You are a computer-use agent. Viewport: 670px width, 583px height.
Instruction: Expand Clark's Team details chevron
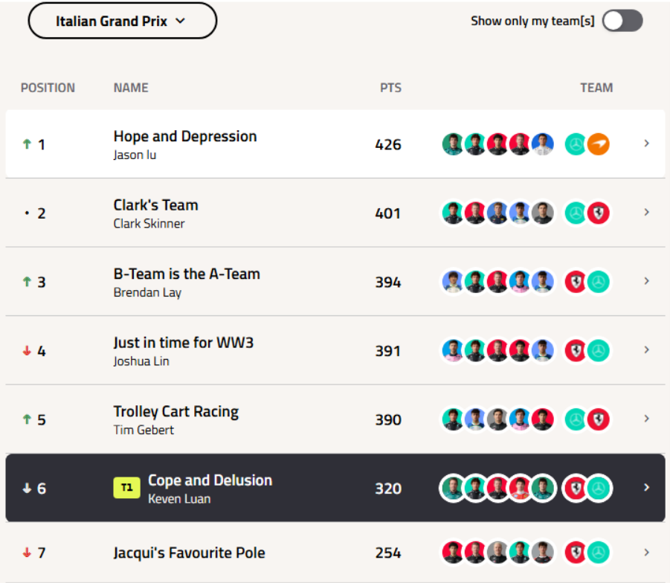(646, 213)
